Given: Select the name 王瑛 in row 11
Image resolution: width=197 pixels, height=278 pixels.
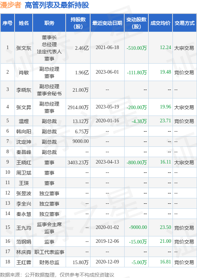Looking at the screenshot, I should 24,183.
